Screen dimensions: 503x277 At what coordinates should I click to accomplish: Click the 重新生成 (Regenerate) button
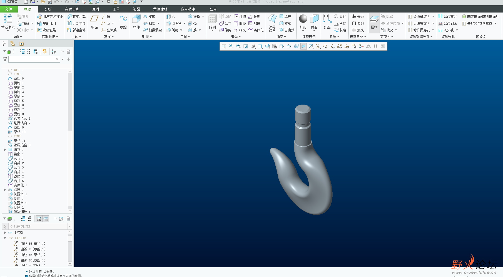(x=8, y=22)
